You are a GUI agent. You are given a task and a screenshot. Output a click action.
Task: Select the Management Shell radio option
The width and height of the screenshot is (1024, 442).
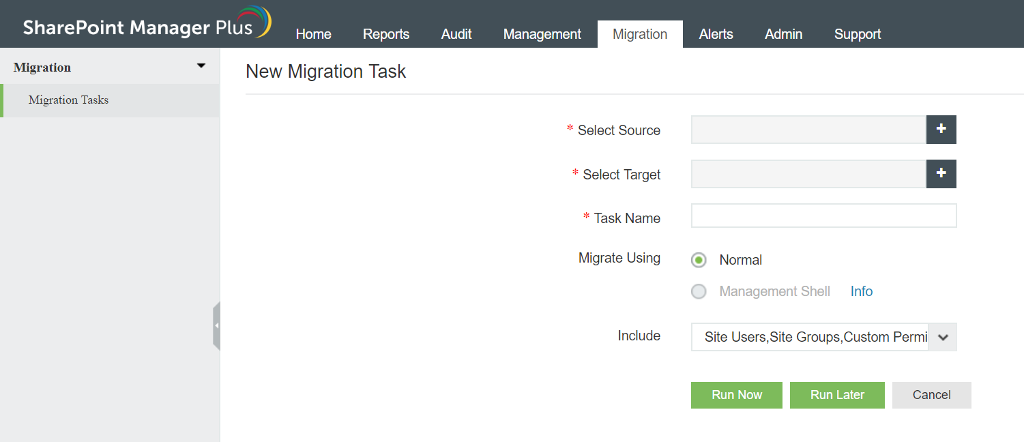(x=699, y=292)
